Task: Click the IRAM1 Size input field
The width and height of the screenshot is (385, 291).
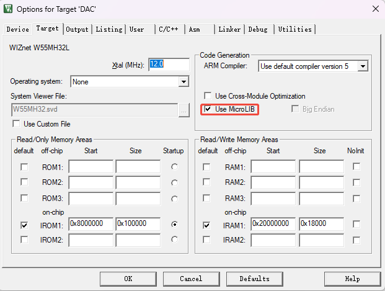Action: coord(321,225)
